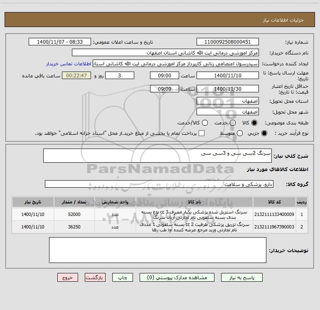Viewport: 320px width, 310px height.
Task: Click the remaining days field showing 3
Action: click(x=120, y=75)
